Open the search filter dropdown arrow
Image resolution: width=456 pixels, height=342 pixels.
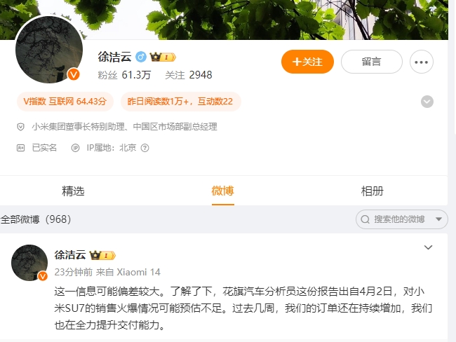point(439,219)
